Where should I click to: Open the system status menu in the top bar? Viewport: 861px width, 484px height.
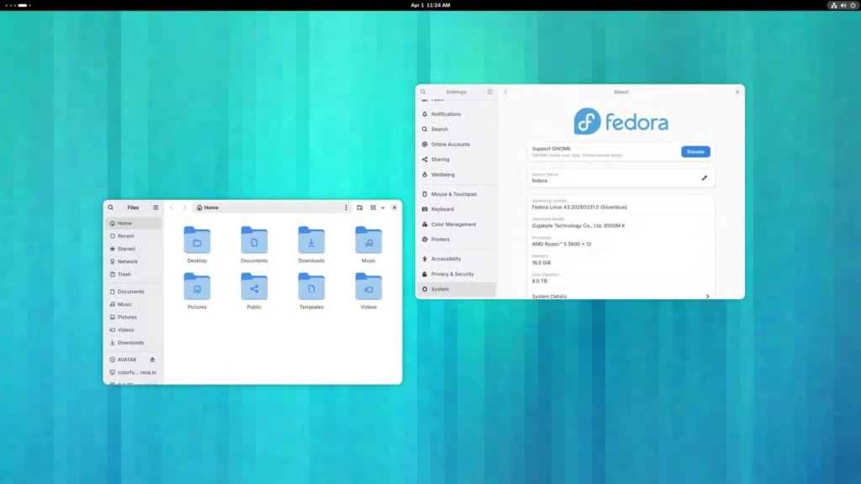click(843, 5)
